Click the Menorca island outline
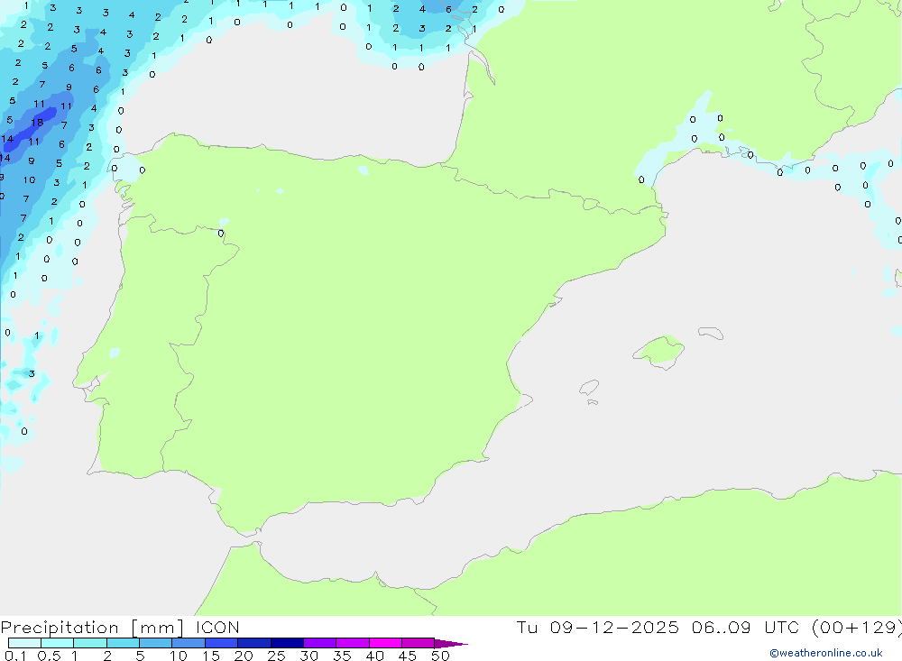902x661 pixels. pos(711,333)
